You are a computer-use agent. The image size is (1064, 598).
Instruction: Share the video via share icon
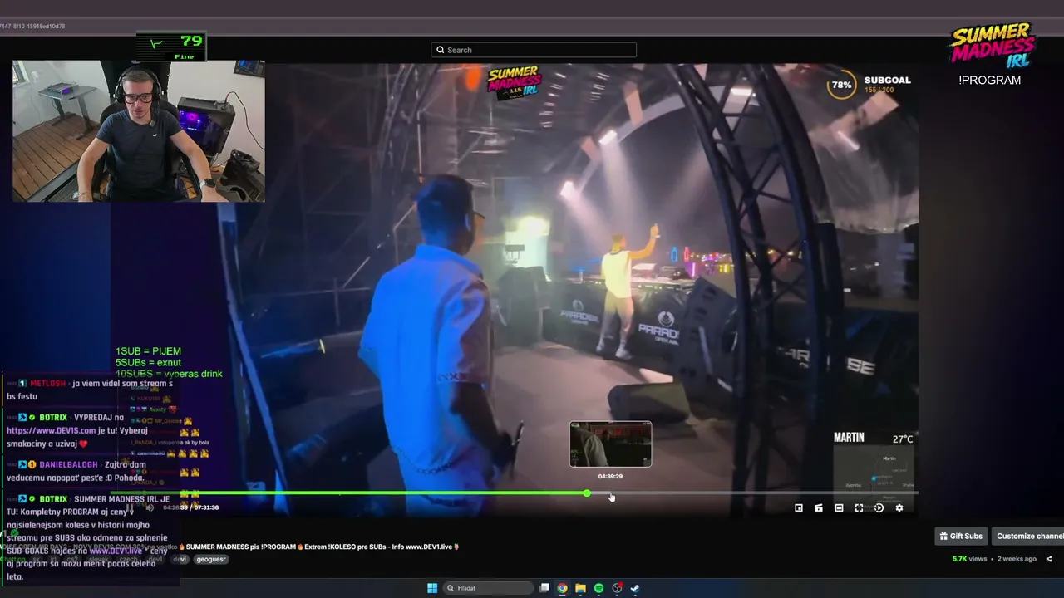1049,559
